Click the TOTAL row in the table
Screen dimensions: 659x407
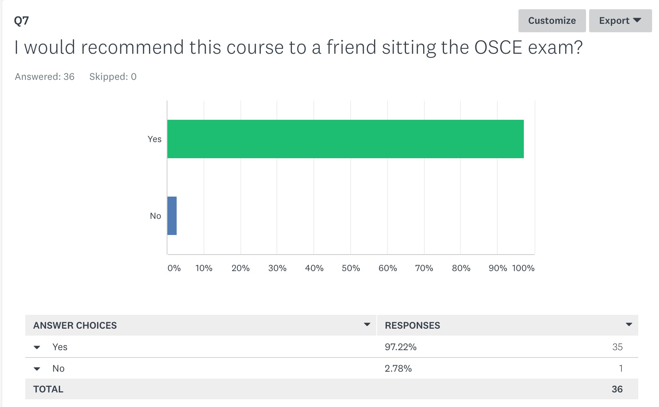click(x=48, y=389)
